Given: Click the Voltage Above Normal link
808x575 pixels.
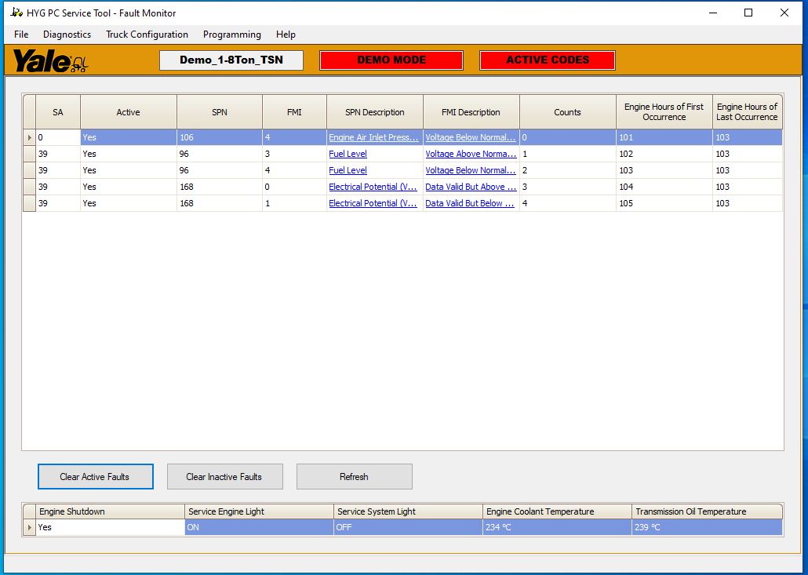Looking at the screenshot, I should [x=470, y=154].
